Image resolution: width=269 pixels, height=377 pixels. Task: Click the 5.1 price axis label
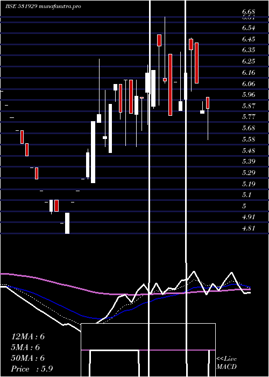[246, 195]
